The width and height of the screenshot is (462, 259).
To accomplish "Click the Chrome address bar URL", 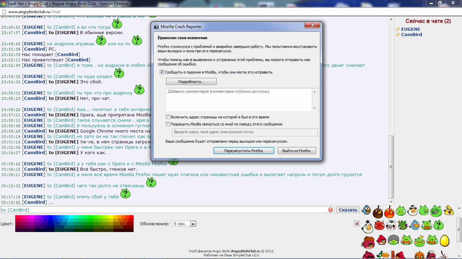I will coord(35,12).
